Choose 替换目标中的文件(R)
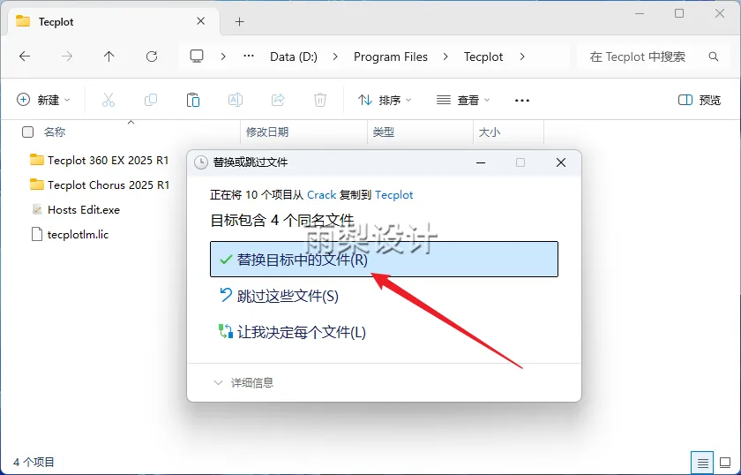The width and height of the screenshot is (741, 475). tap(385, 260)
